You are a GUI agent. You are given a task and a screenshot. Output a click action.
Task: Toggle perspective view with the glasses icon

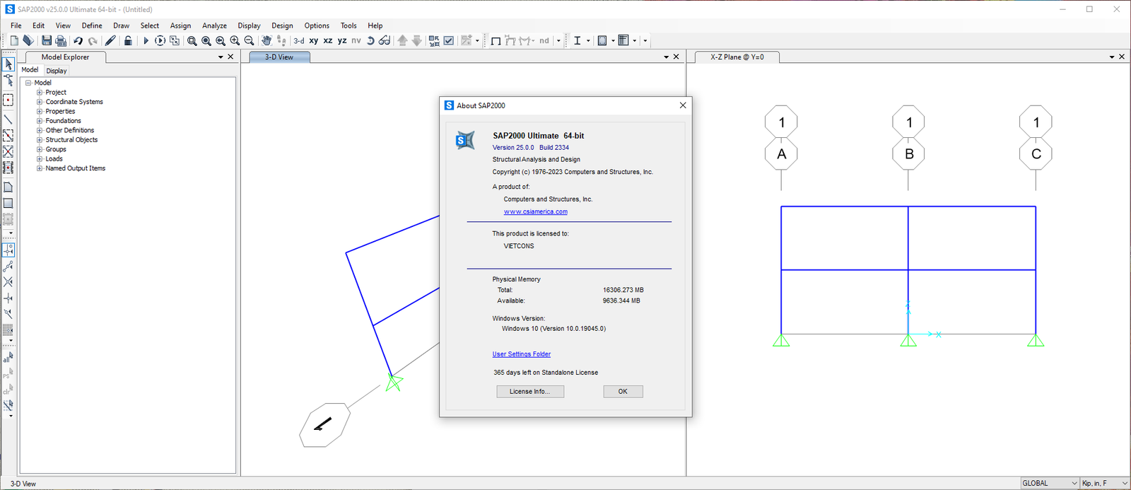[x=385, y=41]
